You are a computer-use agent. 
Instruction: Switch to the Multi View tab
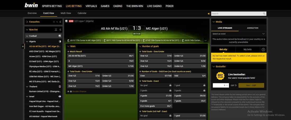coord(66,13)
